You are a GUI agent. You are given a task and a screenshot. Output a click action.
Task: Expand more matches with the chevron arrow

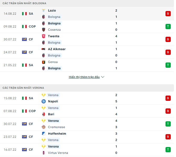coord(103,77)
